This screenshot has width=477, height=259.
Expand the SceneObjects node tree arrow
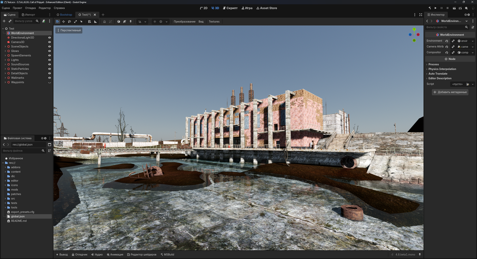coord(5,47)
